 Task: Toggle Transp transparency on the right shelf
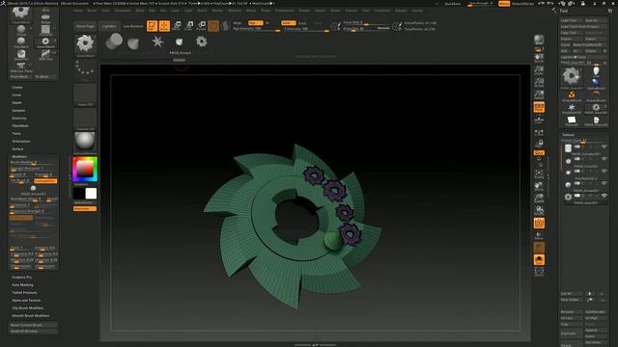[539, 235]
